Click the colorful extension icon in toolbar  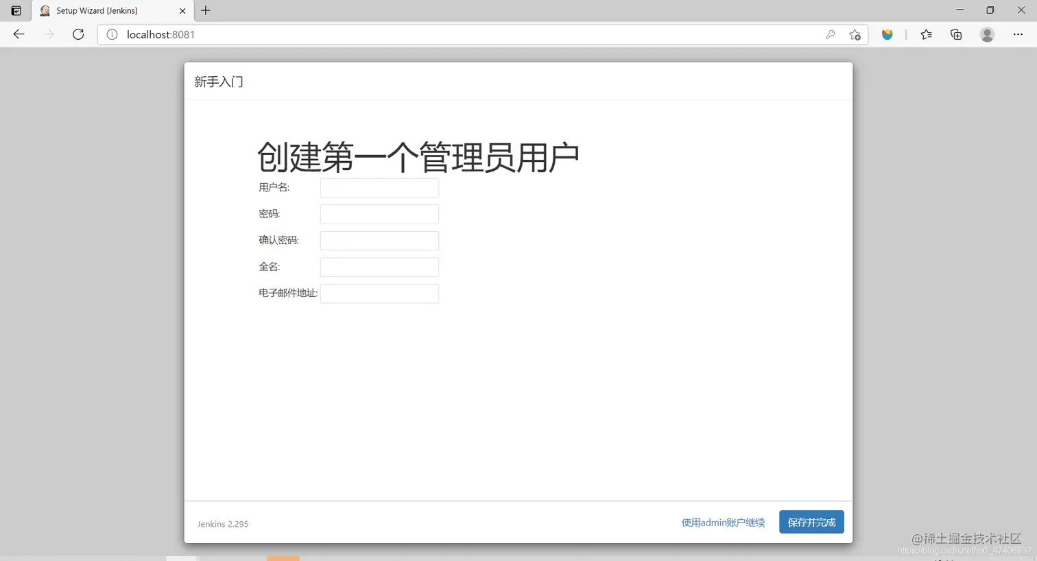tap(887, 34)
